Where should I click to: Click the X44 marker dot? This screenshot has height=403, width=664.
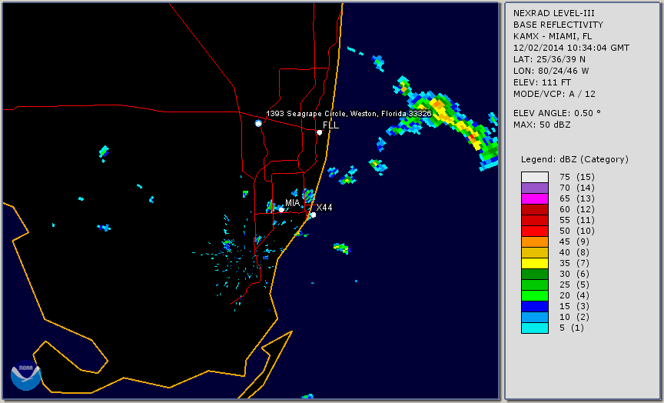pyautogui.click(x=313, y=215)
